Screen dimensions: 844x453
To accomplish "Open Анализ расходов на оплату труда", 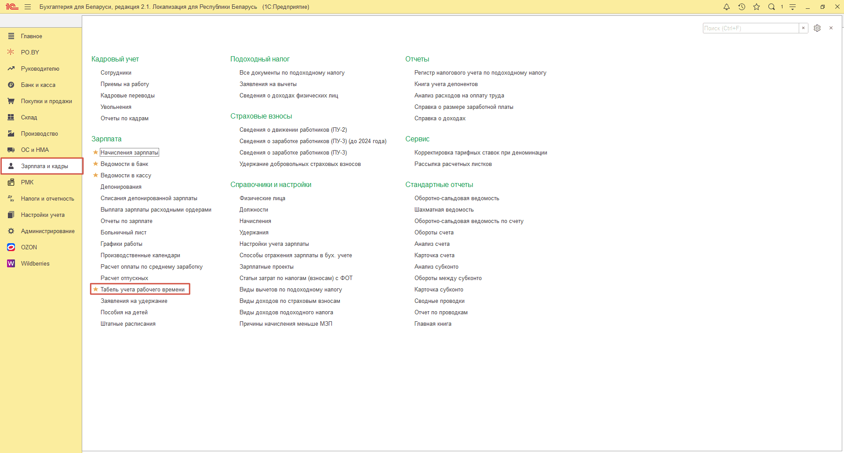I will [x=459, y=95].
